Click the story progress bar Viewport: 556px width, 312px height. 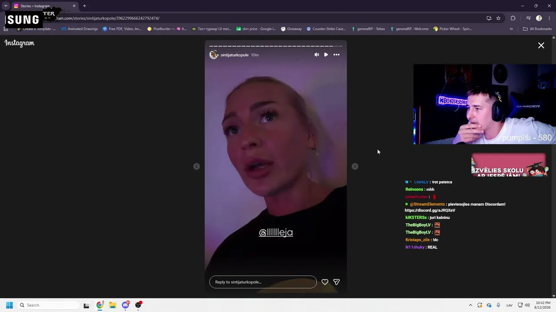276,45
